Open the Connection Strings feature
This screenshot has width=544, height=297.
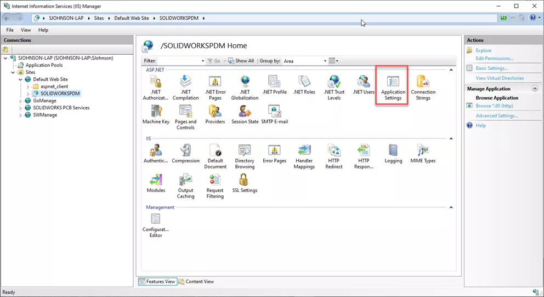[423, 88]
